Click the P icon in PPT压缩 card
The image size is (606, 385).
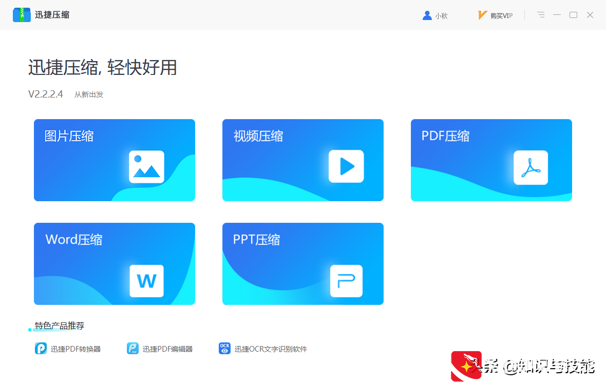coord(346,281)
